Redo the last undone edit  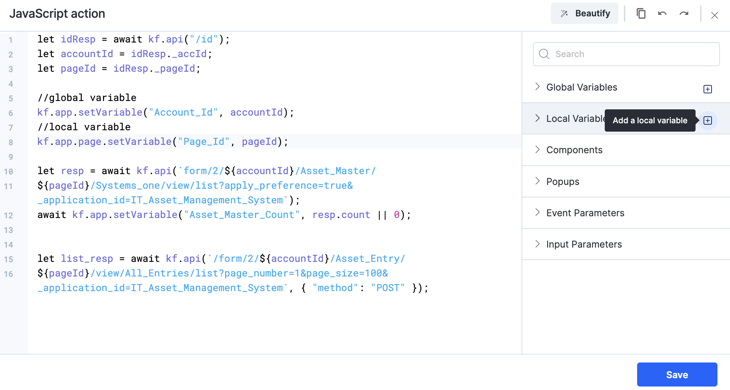pos(684,14)
